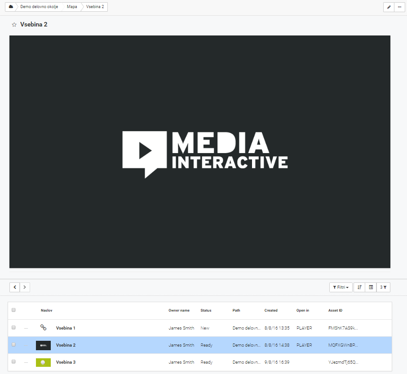Screen dimensions: 407x374
Task: Click the list view layout icon
Action: (x=371, y=287)
